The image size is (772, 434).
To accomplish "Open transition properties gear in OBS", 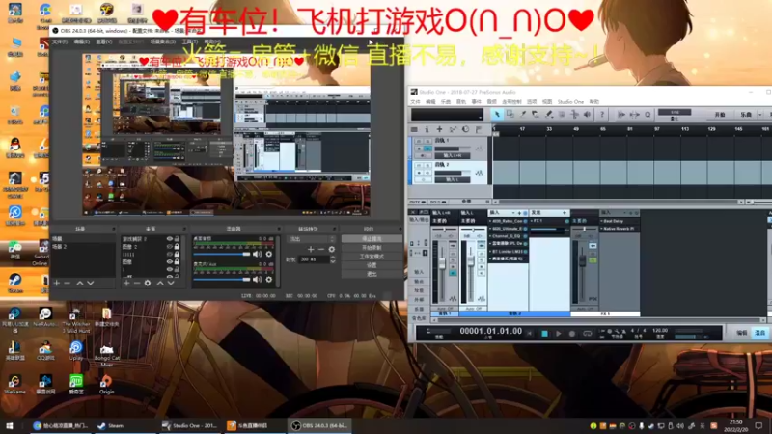I will pyautogui.click(x=331, y=249).
